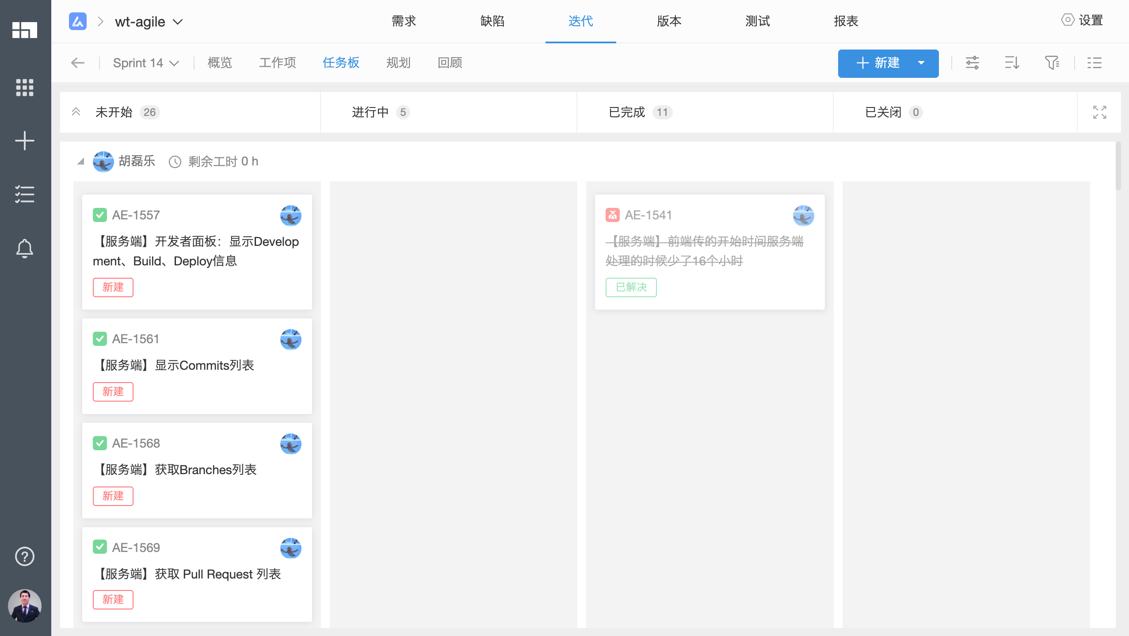Expand board to fullscreen
Viewport: 1129px width, 636px height.
pyautogui.click(x=1099, y=112)
